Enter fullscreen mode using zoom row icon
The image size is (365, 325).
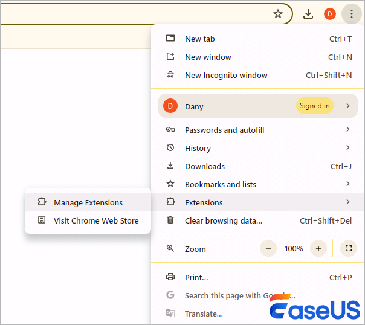coord(347,248)
